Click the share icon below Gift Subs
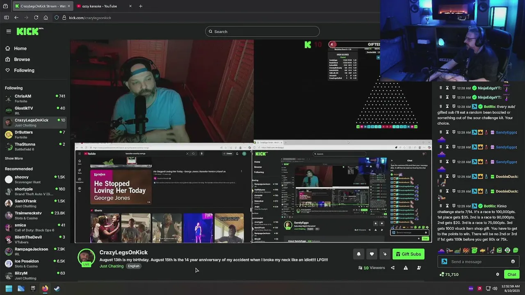525x295 pixels. tap(393, 268)
